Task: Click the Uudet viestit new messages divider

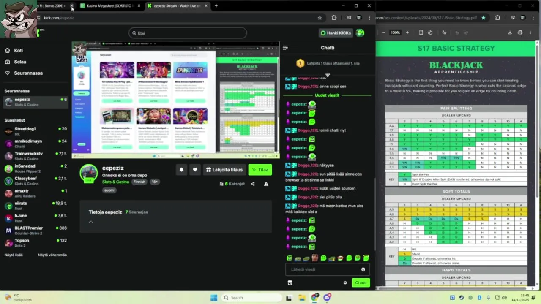Action: point(327,95)
